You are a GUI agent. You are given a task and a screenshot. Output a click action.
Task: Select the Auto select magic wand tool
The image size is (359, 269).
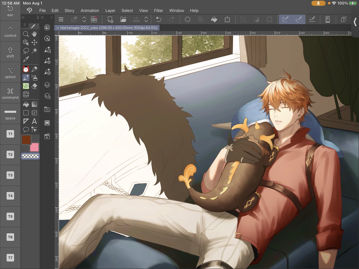point(34,51)
